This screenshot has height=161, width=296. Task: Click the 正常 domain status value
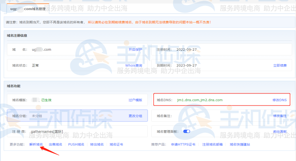pyautogui.click(x=35, y=65)
